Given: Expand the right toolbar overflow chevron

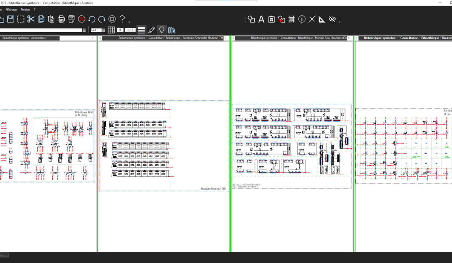Looking at the screenshot, I should tap(339, 21).
